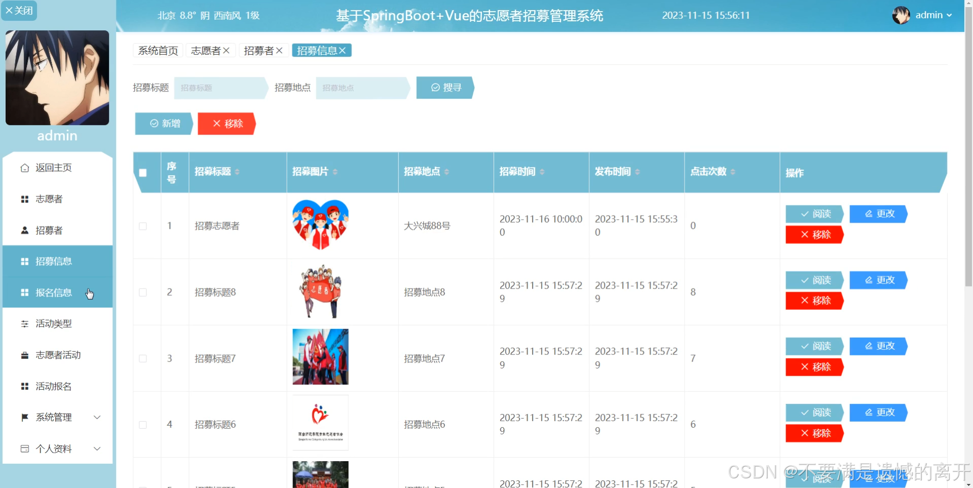Click 更改 for row 招募标题6

[x=878, y=413]
